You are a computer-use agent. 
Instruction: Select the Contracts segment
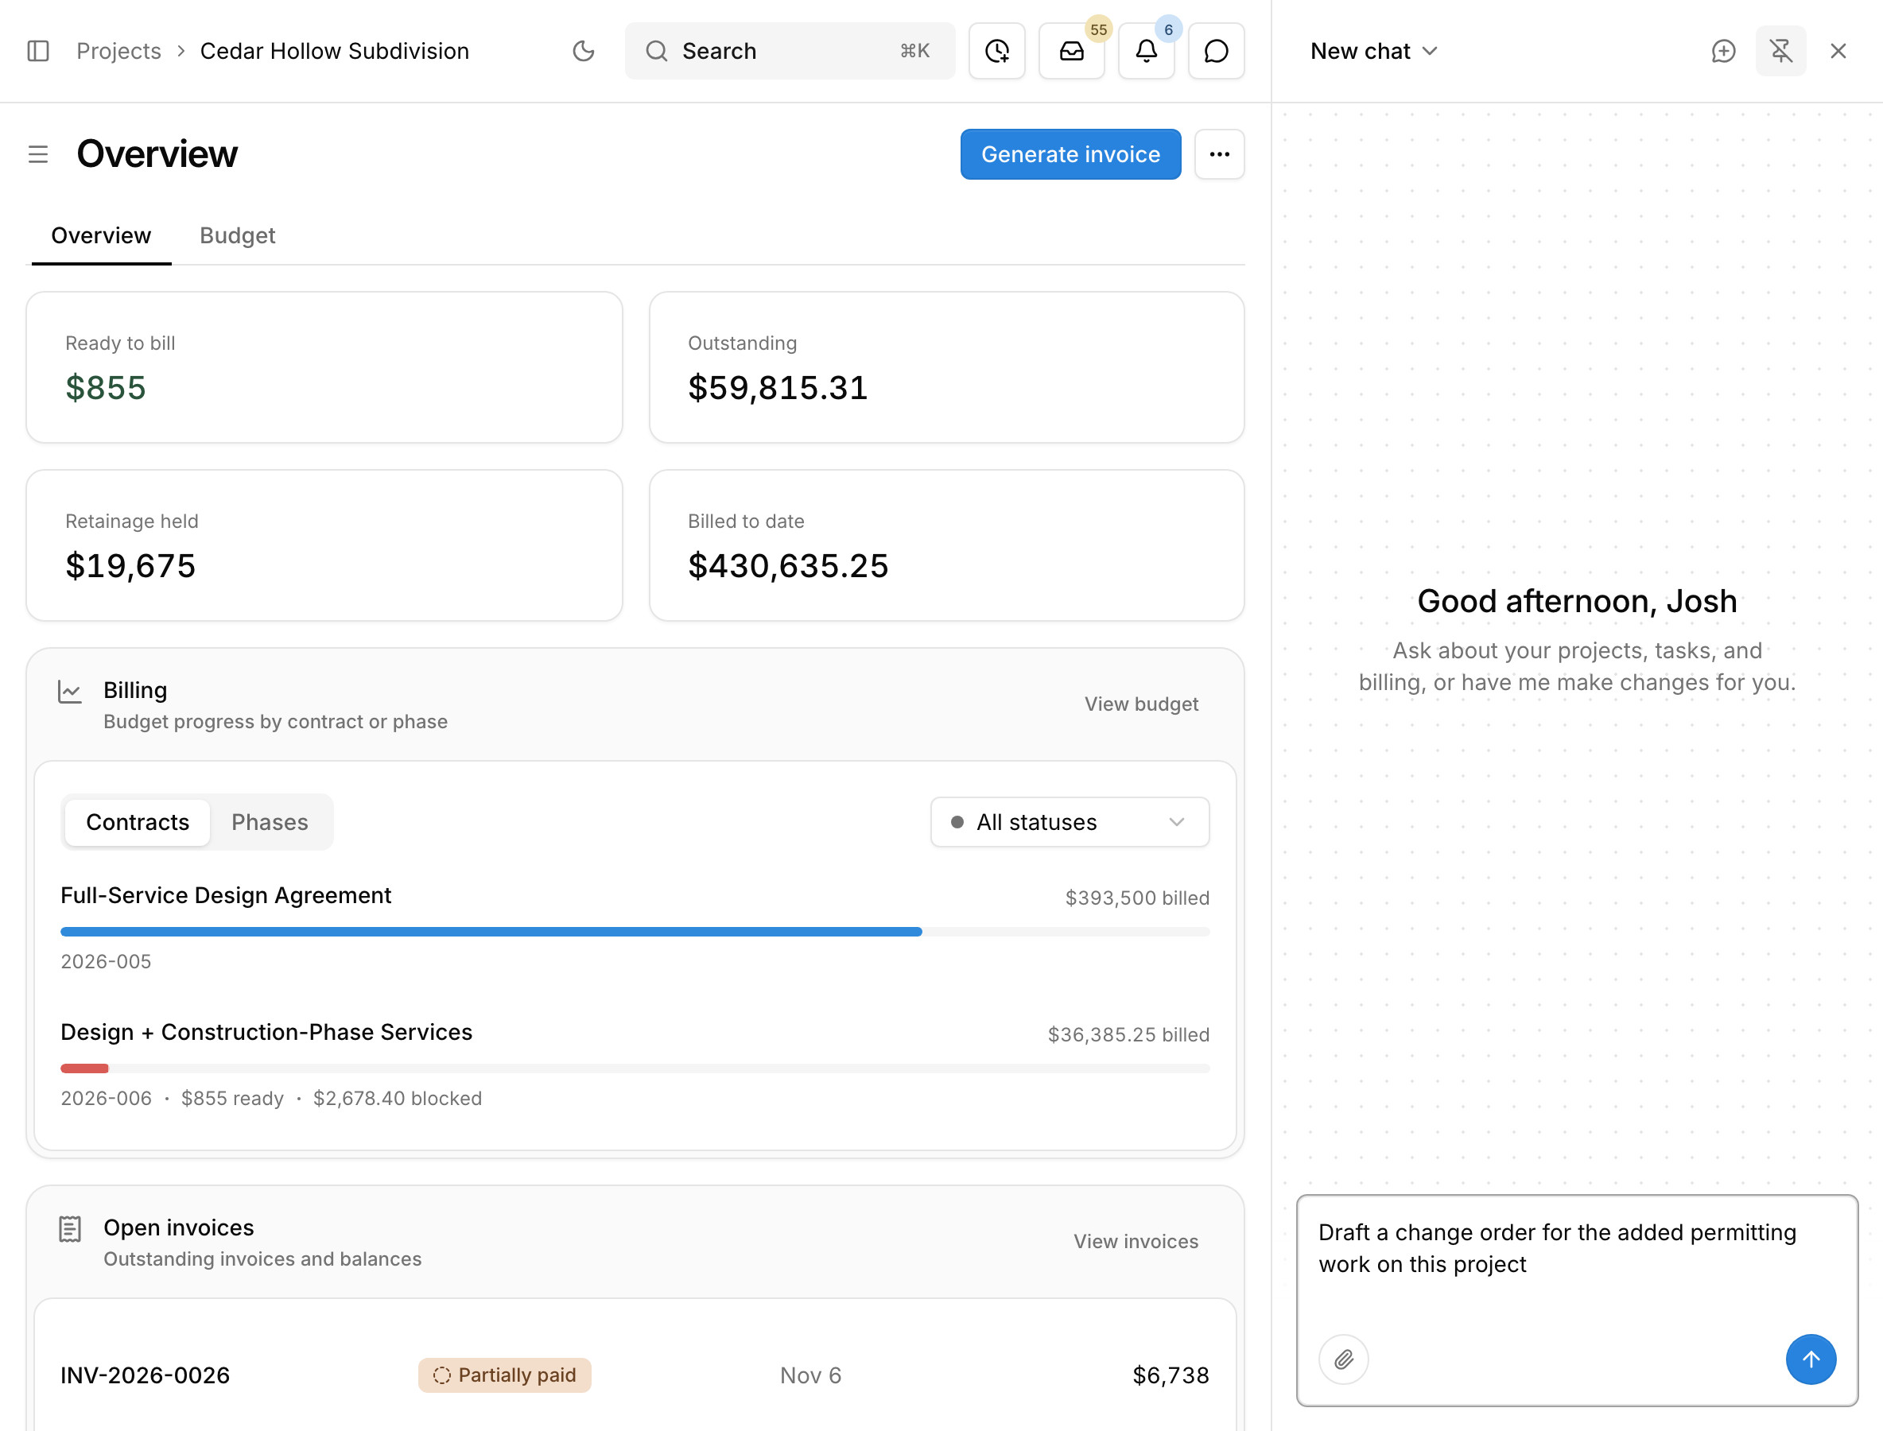tap(138, 822)
